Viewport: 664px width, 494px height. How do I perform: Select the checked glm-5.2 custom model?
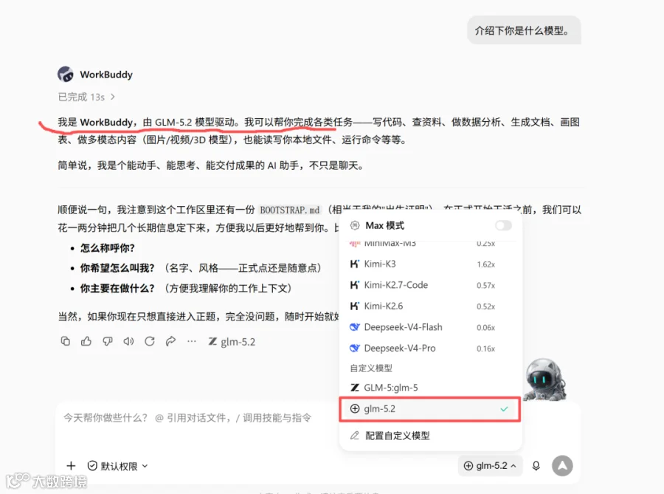tap(430, 409)
